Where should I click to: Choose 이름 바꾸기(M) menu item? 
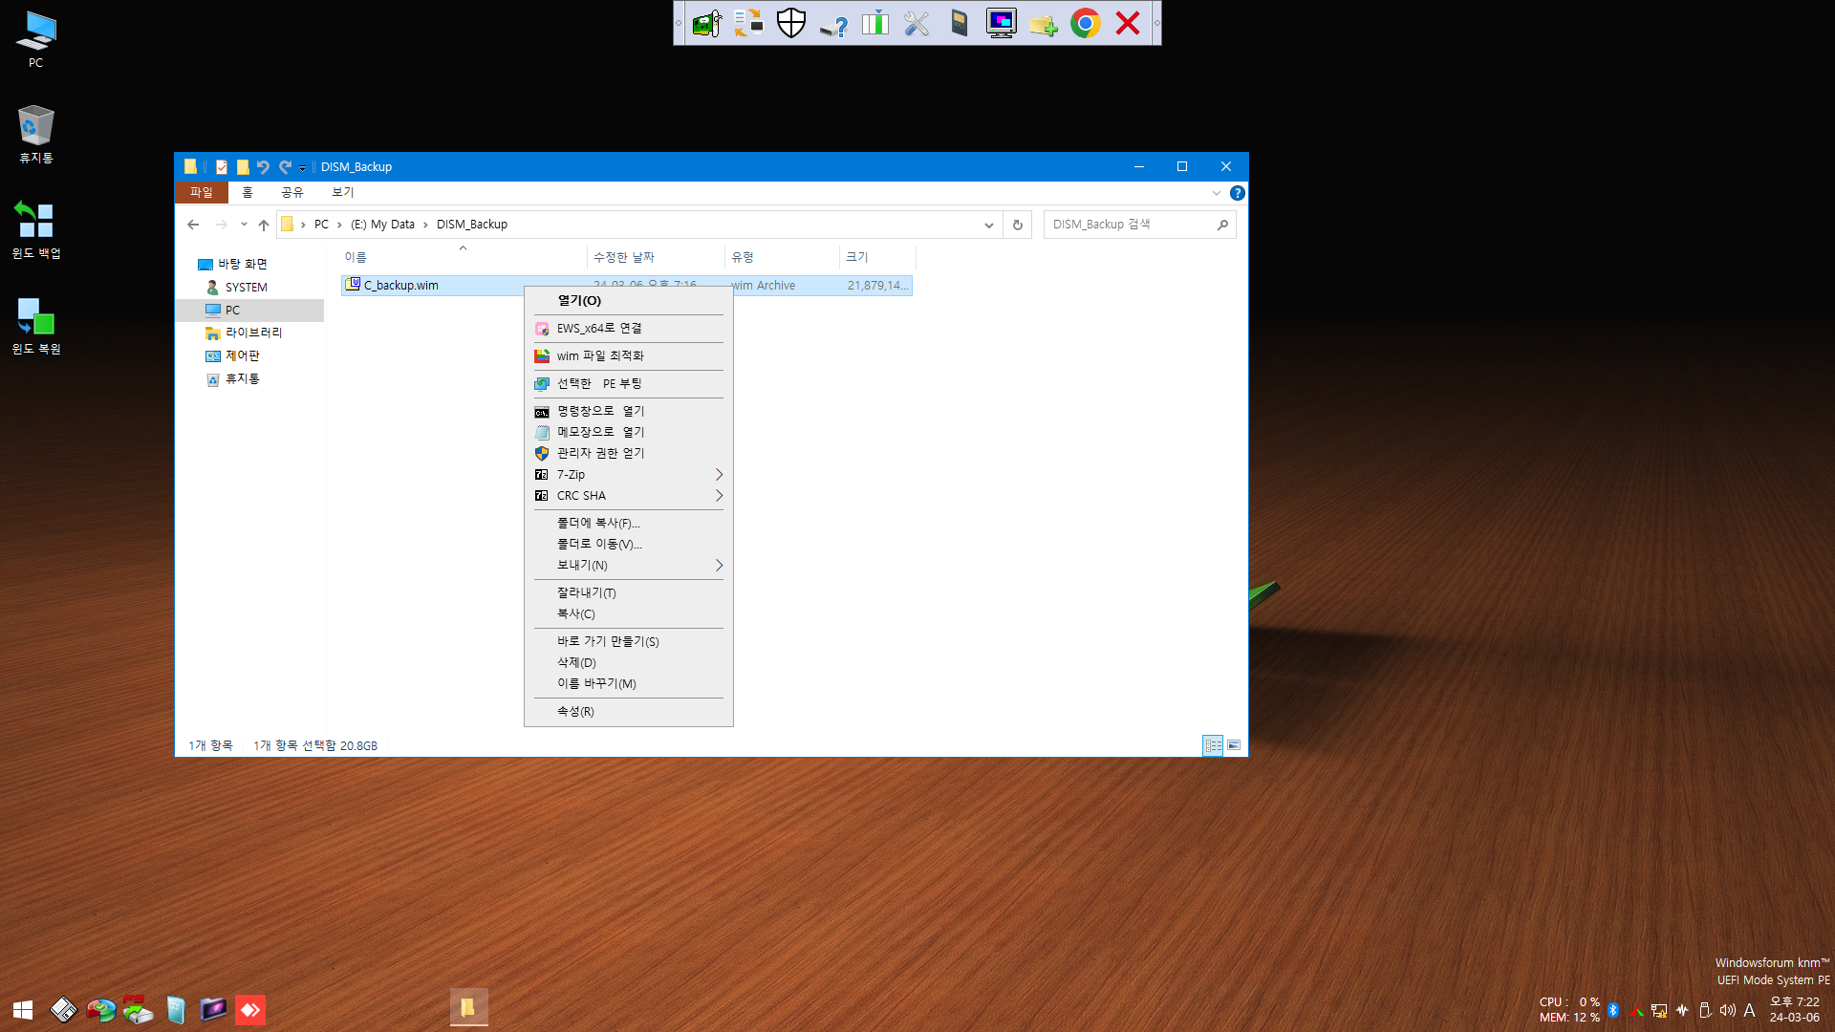[x=628, y=684]
